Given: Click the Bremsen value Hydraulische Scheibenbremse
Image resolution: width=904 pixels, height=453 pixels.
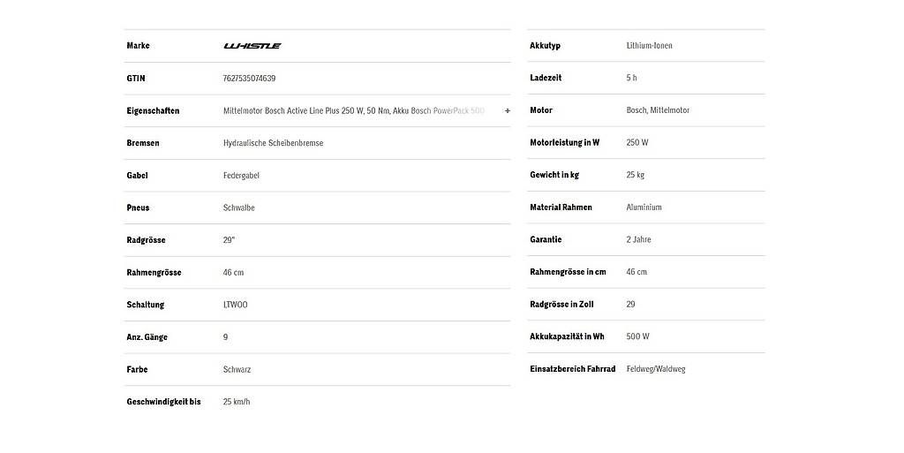Looking at the screenshot, I should (273, 143).
